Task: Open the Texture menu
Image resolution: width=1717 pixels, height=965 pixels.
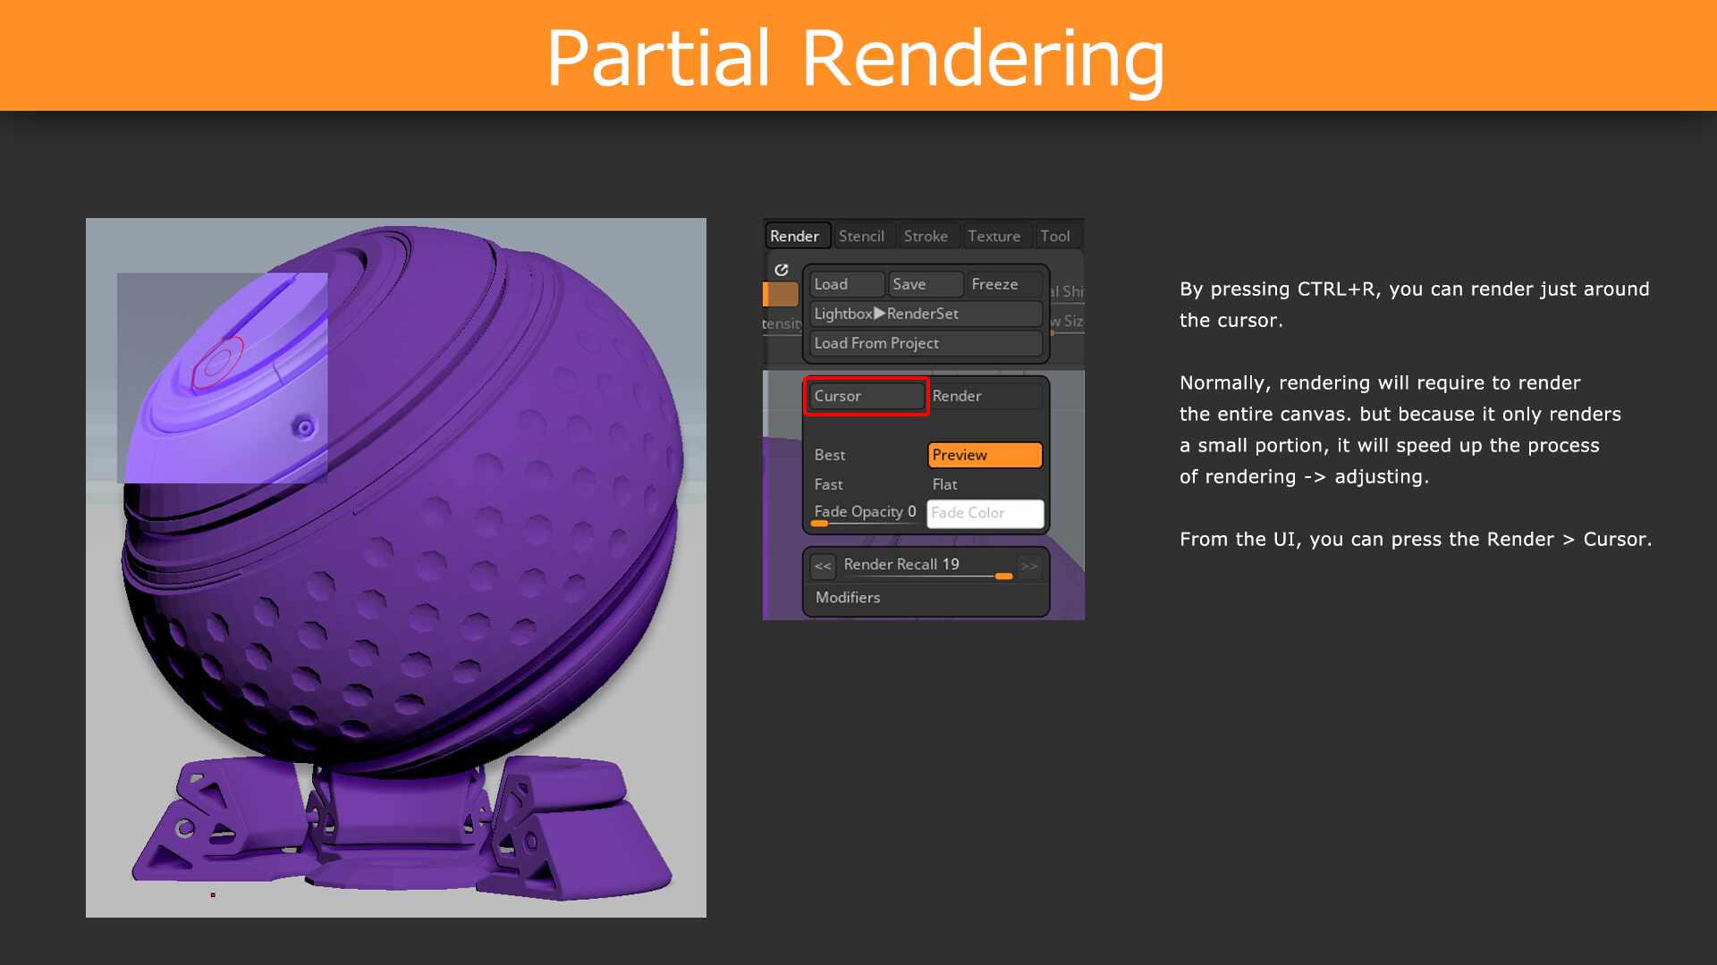Action: (994, 236)
